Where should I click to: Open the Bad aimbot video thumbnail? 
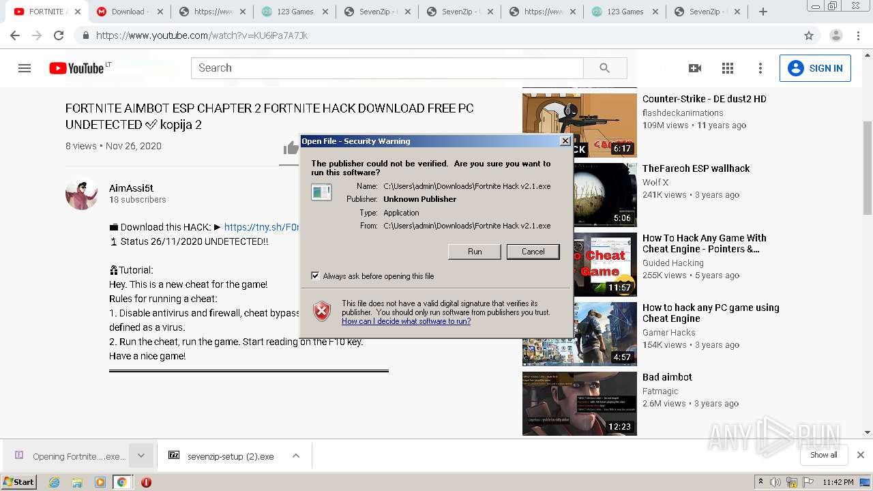(x=580, y=404)
